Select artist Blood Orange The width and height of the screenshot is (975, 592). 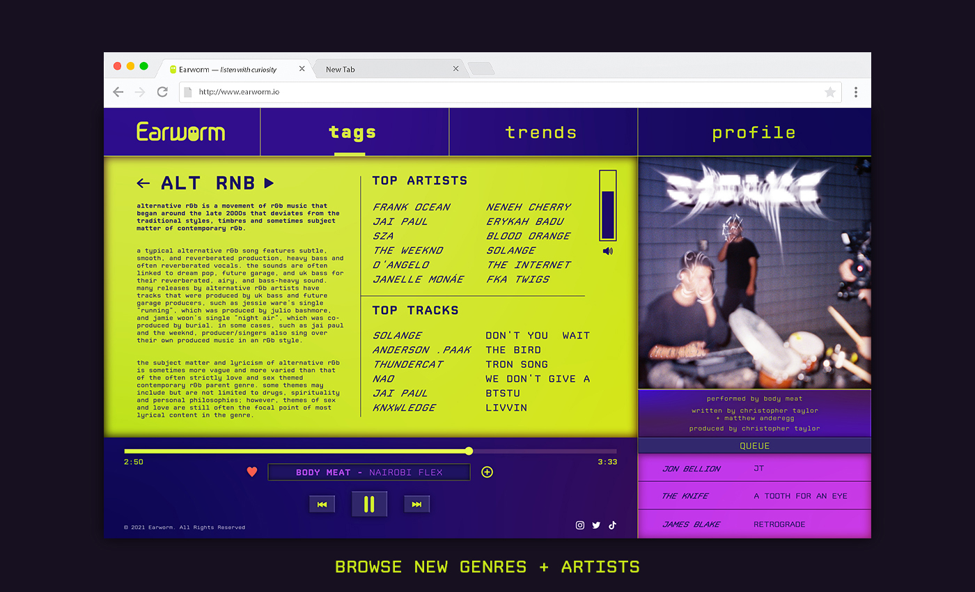click(x=529, y=236)
